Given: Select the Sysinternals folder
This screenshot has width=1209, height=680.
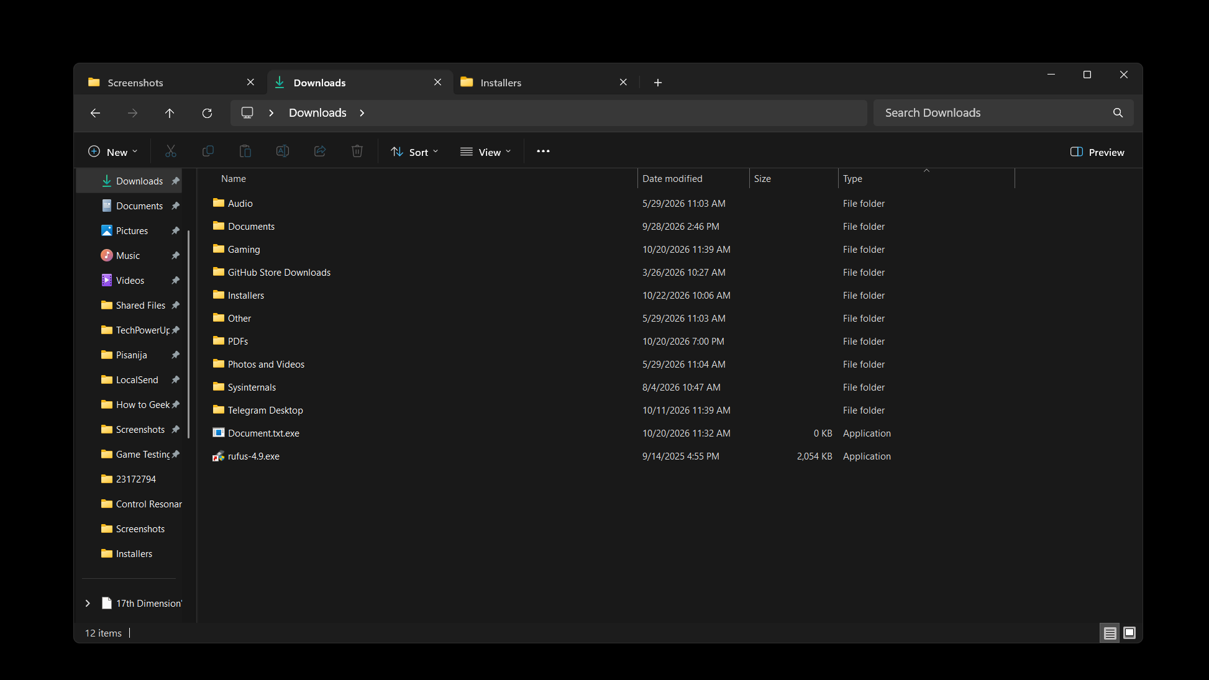Looking at the screenshot, I should tap(252, 388).
